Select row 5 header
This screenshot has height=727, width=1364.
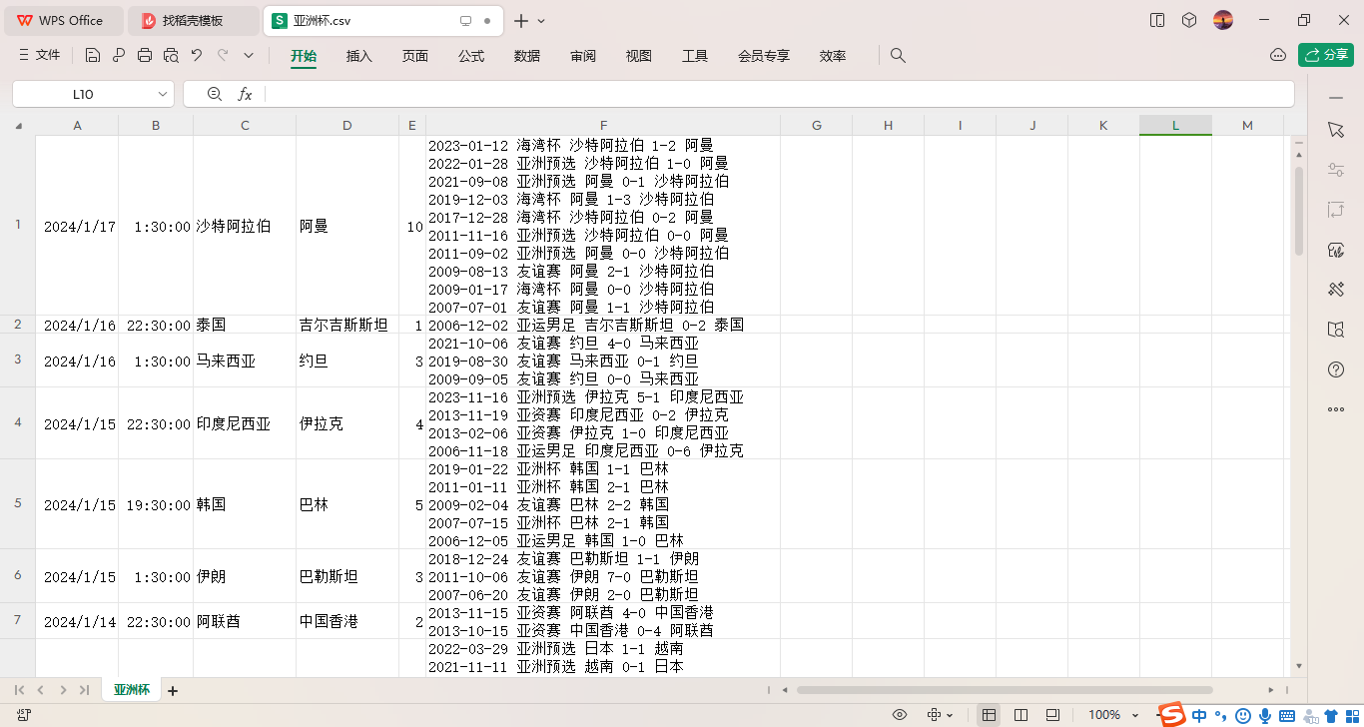[x=18, y=504]
